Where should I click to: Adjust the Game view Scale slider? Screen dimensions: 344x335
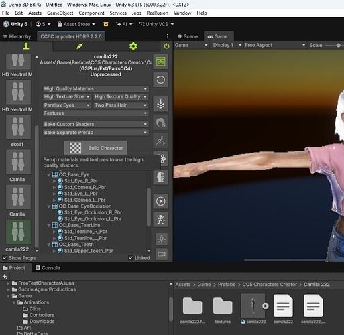tap(333, 46)
